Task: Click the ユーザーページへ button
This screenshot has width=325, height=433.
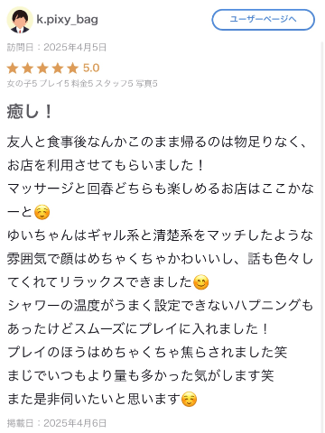Action: tap(264, 20)
